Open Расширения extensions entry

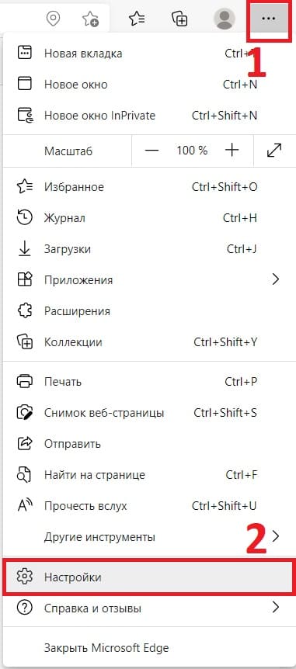pyautogui.click(x=148, y=310)
